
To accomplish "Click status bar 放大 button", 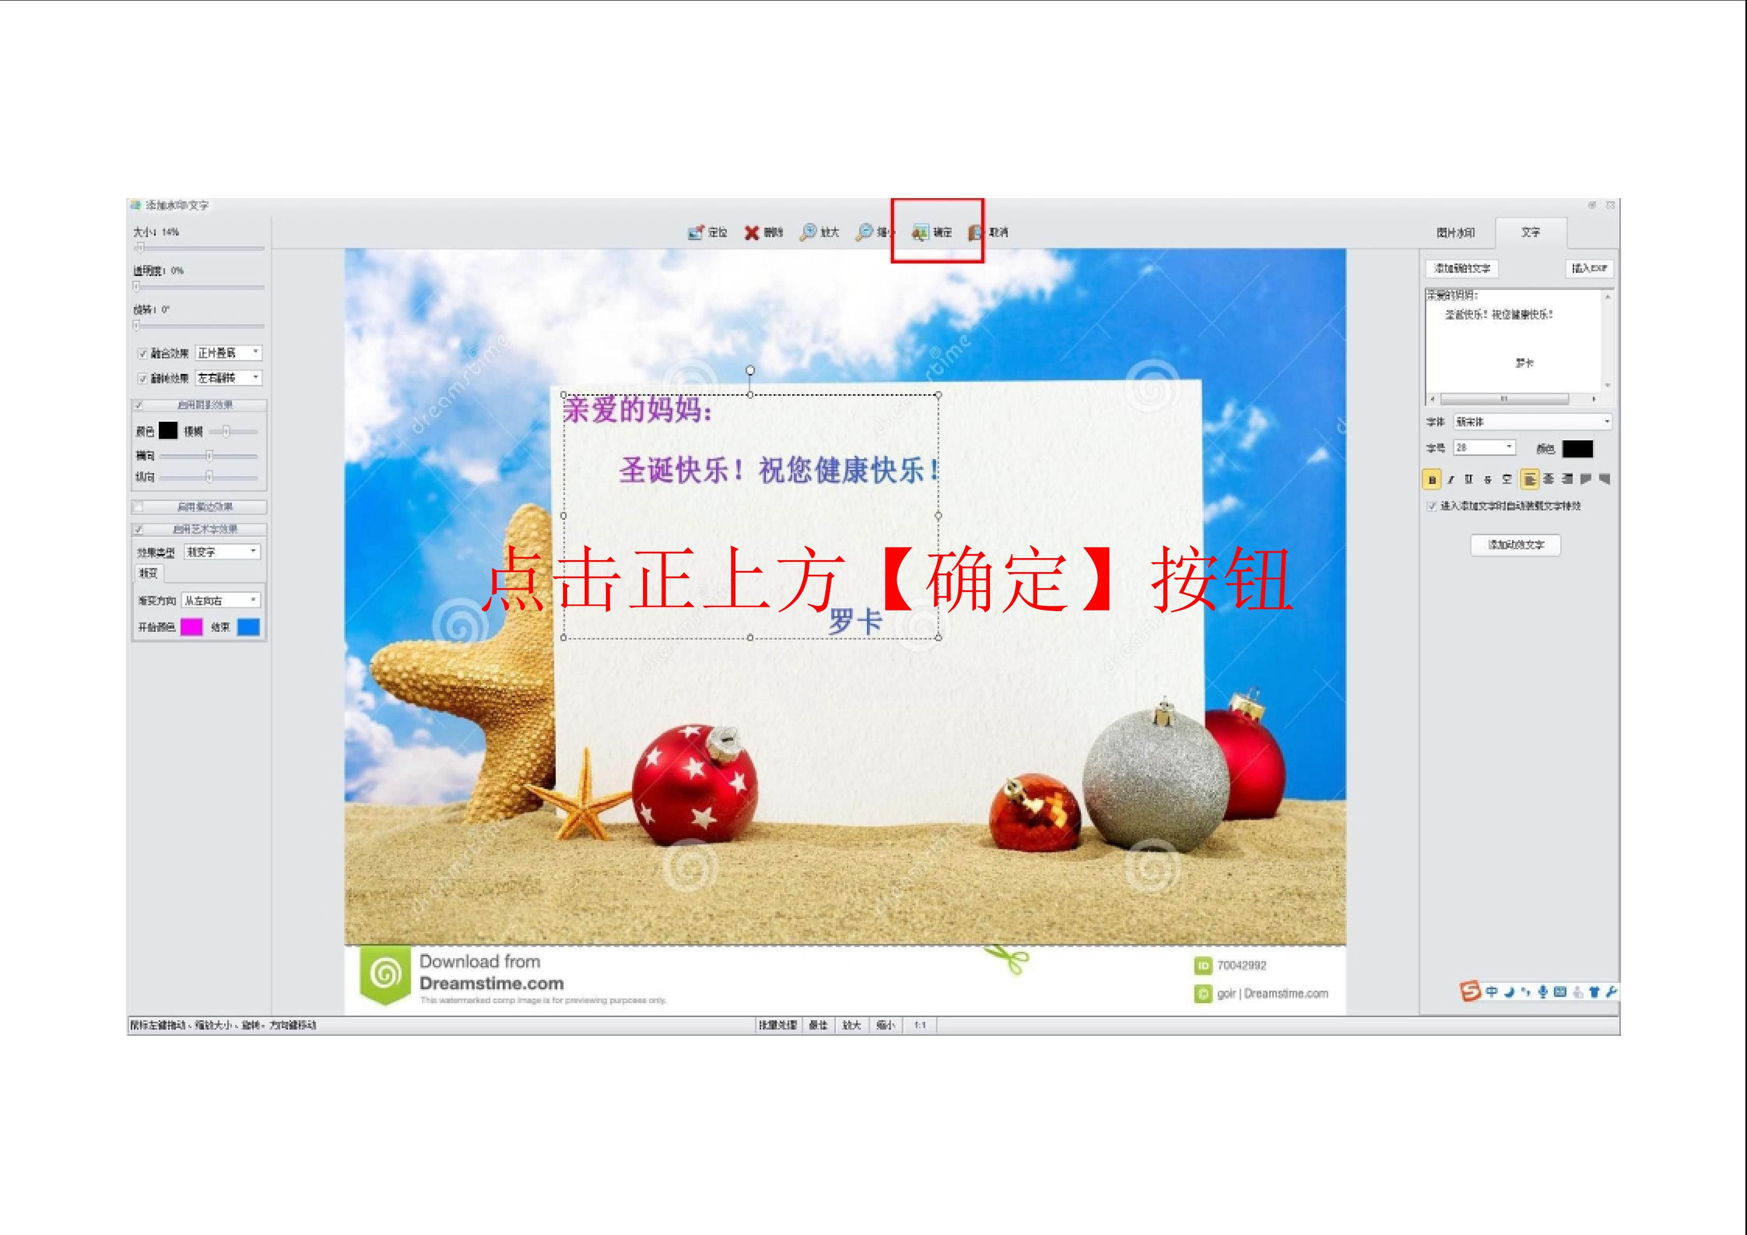I will pyautogui.click(x=851, y=1025).
